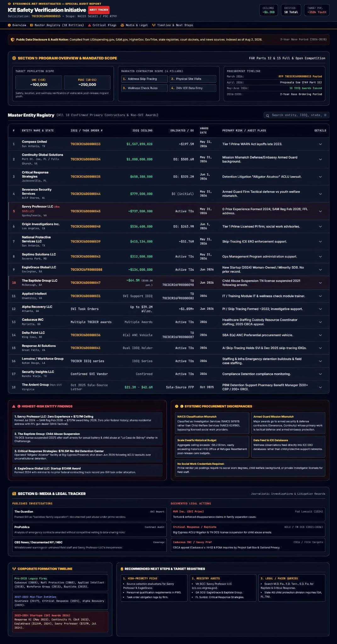
Task: Click the Target Pop. ~350k Youth card
Action: 317,10
